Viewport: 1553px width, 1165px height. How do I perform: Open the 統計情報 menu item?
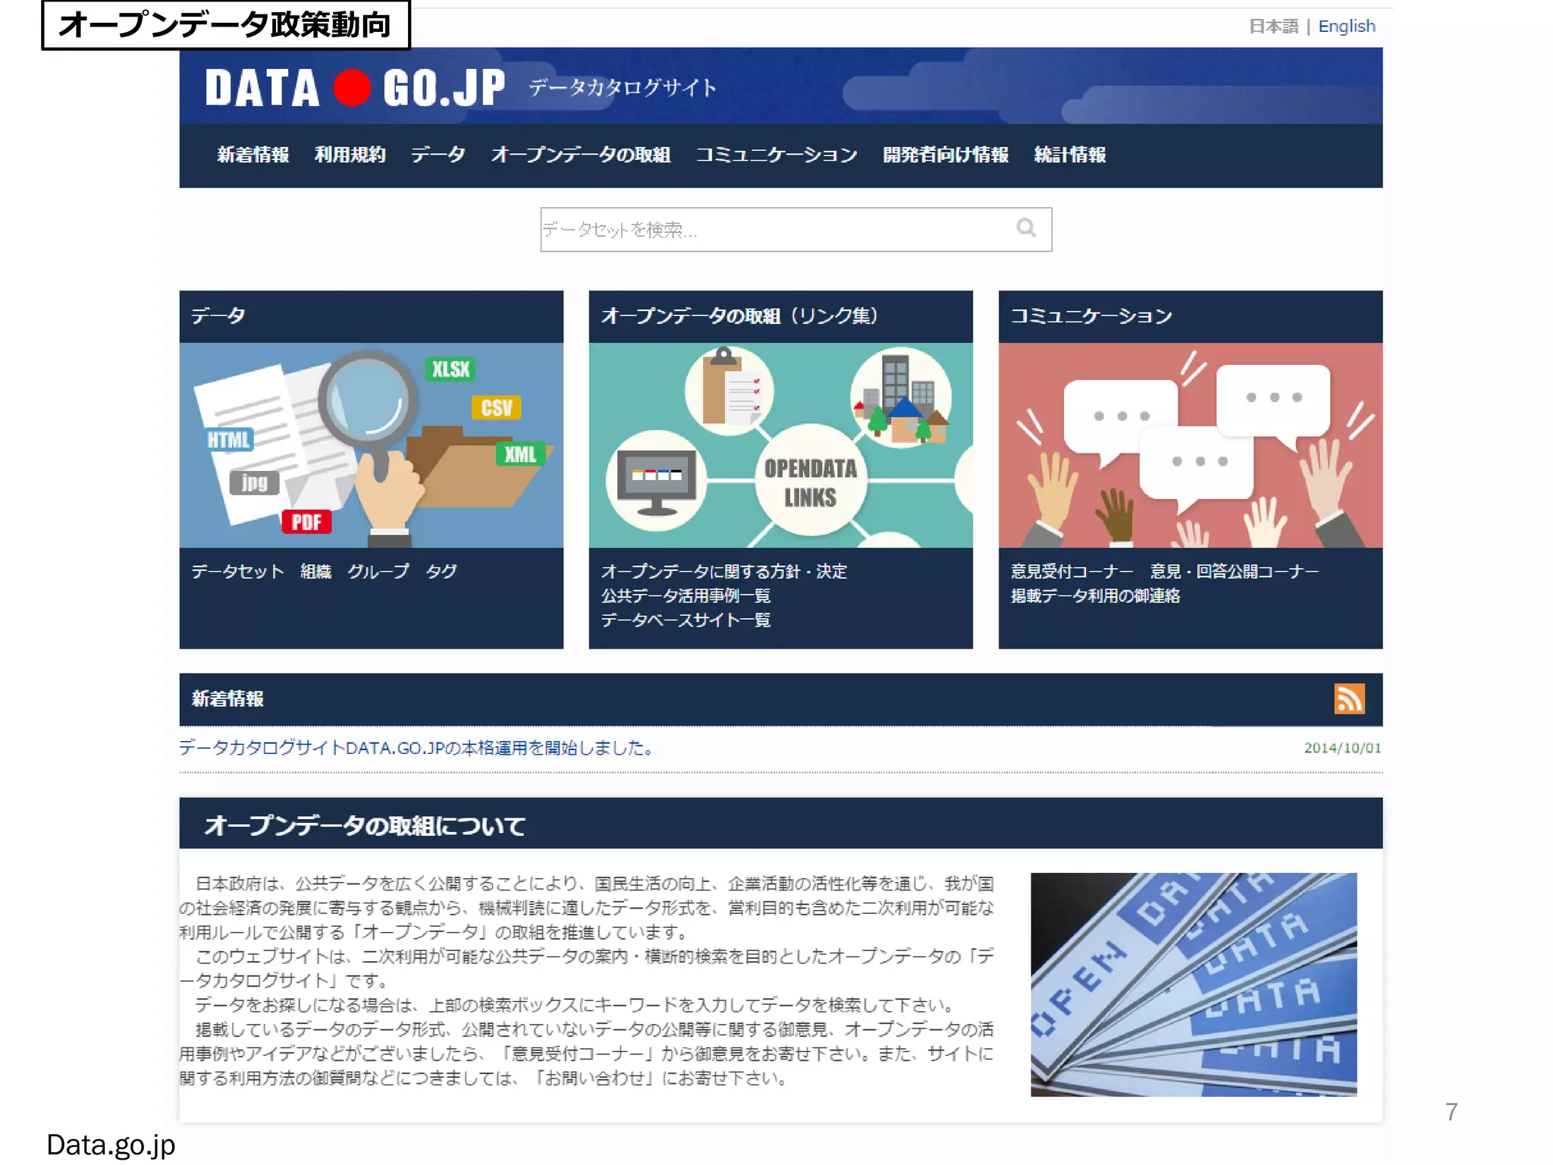coord(1070,155)
